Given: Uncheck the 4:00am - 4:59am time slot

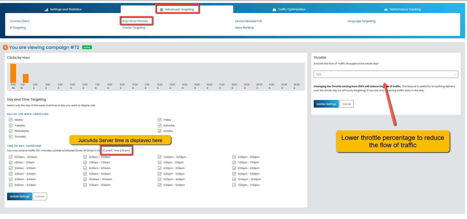Looking at the screenshot, I should click(x=11, y=179).
